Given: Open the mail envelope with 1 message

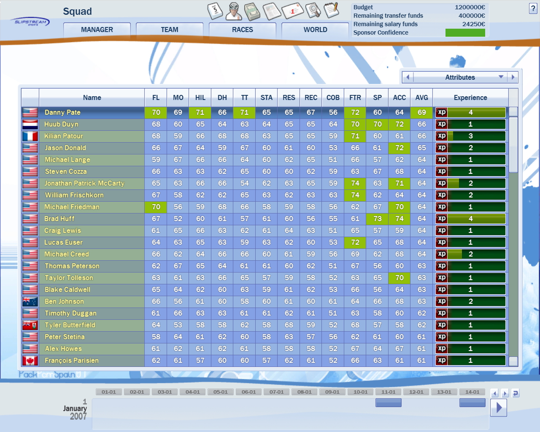Looking at the screenshot, I should click(292, 11).
